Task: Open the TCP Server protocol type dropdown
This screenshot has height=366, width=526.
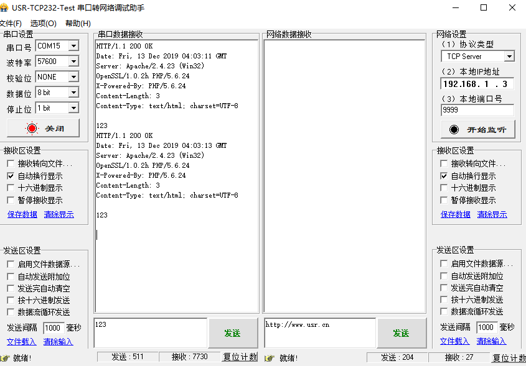Action: click(509, 57)
